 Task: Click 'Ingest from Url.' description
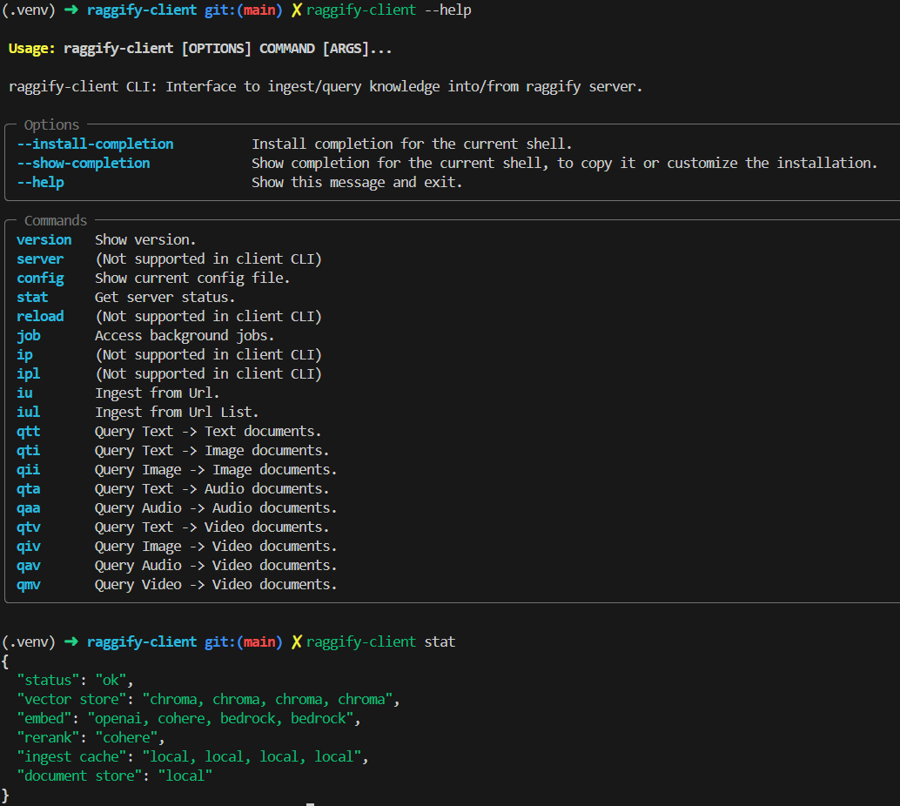pos(158,393)
